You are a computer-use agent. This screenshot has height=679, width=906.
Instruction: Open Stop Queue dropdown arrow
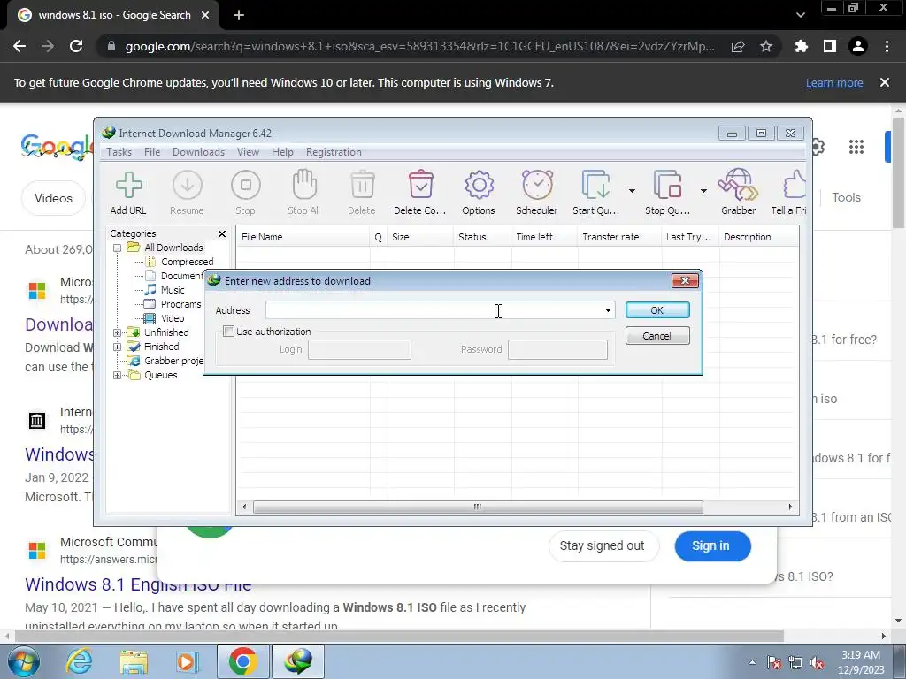(703, 191)
